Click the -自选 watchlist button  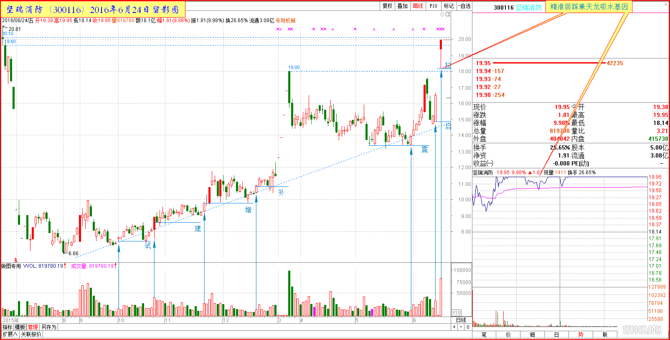click(464, 6)
